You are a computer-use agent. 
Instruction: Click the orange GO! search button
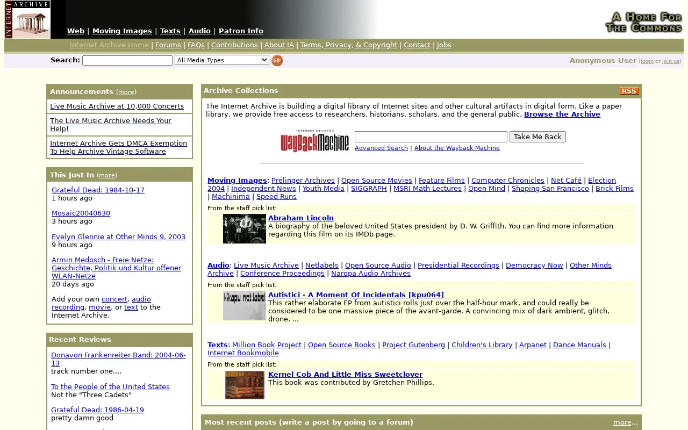coord(277,61)
